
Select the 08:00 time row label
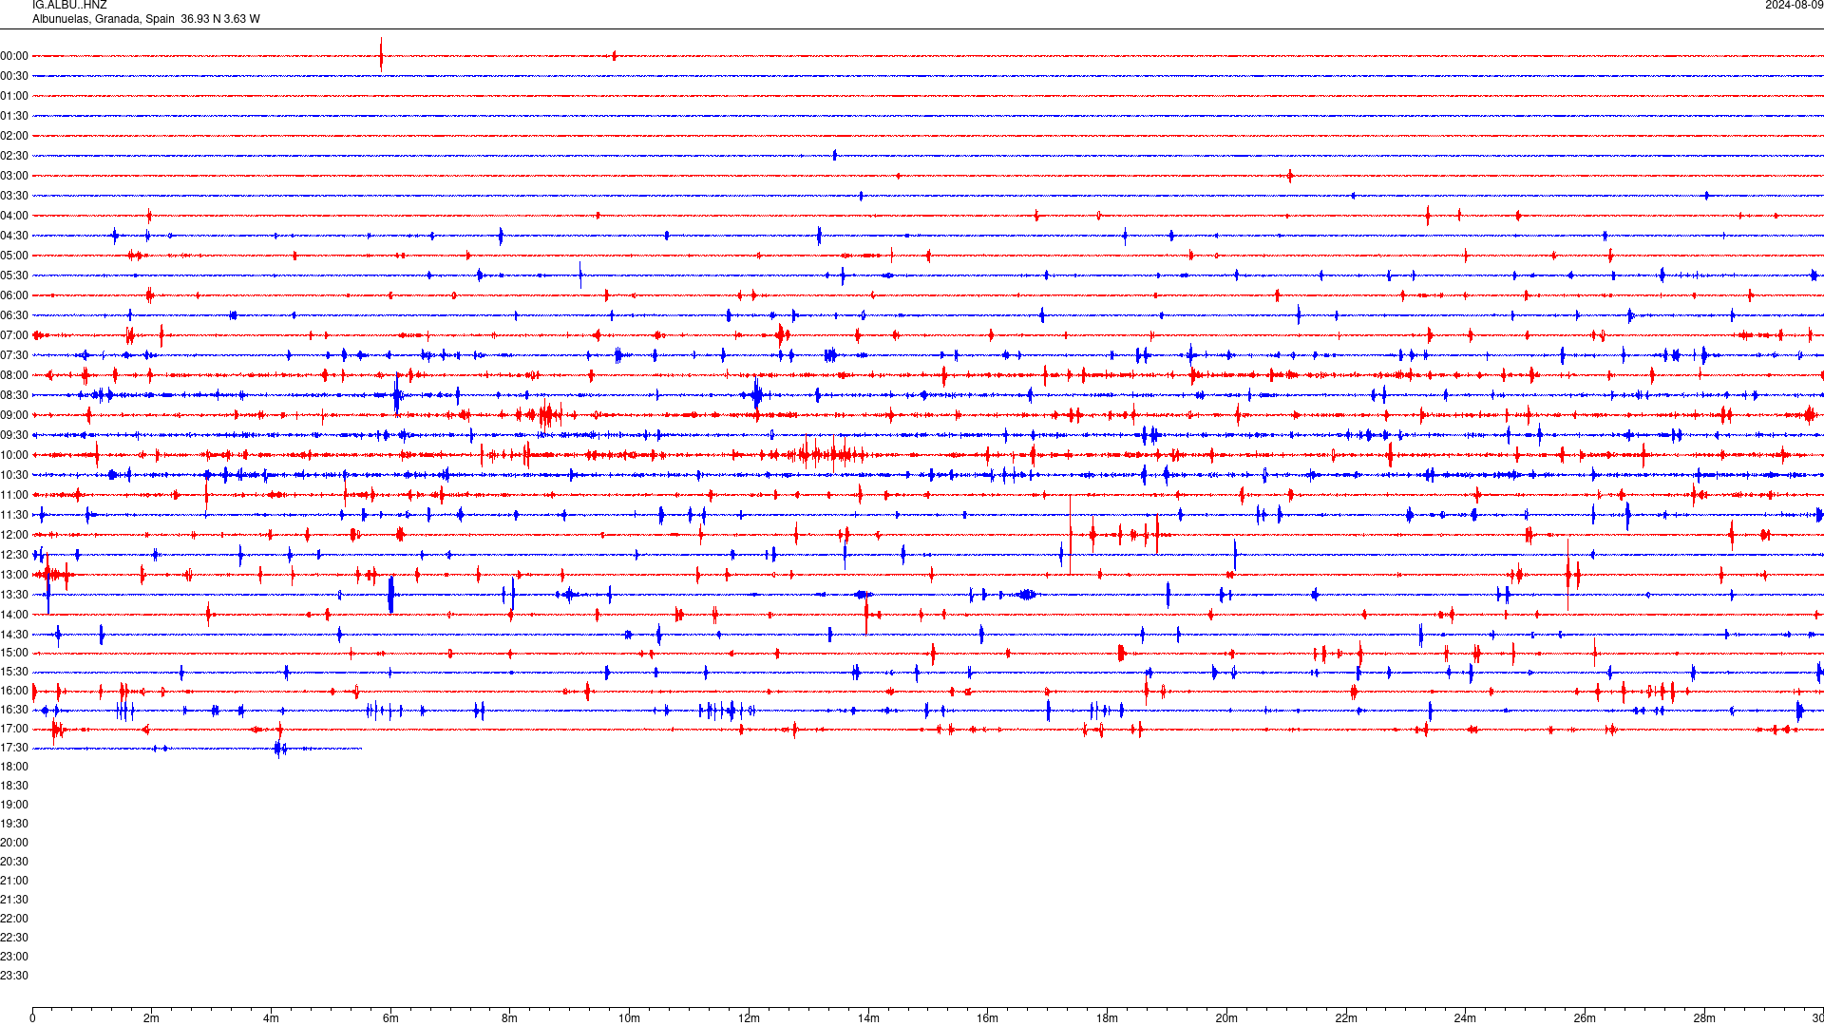[14, 375]
